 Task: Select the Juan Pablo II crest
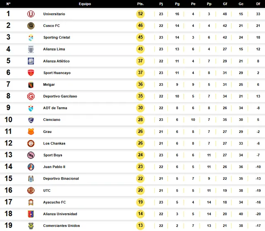(x=31, y=167)
